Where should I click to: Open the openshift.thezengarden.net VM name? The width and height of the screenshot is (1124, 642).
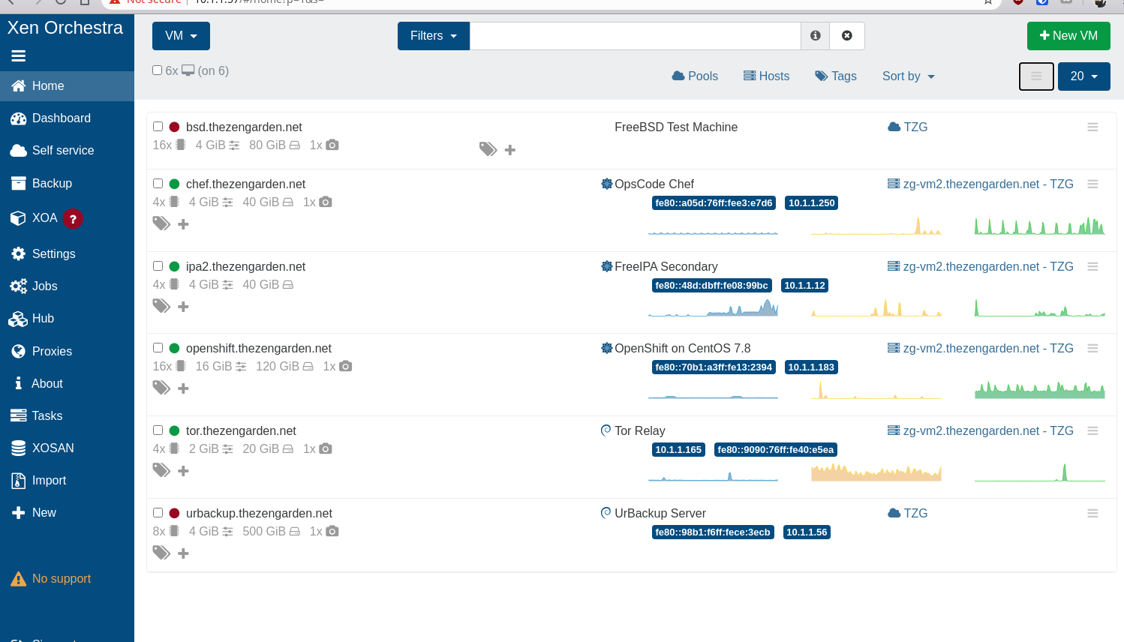[259, 349]
